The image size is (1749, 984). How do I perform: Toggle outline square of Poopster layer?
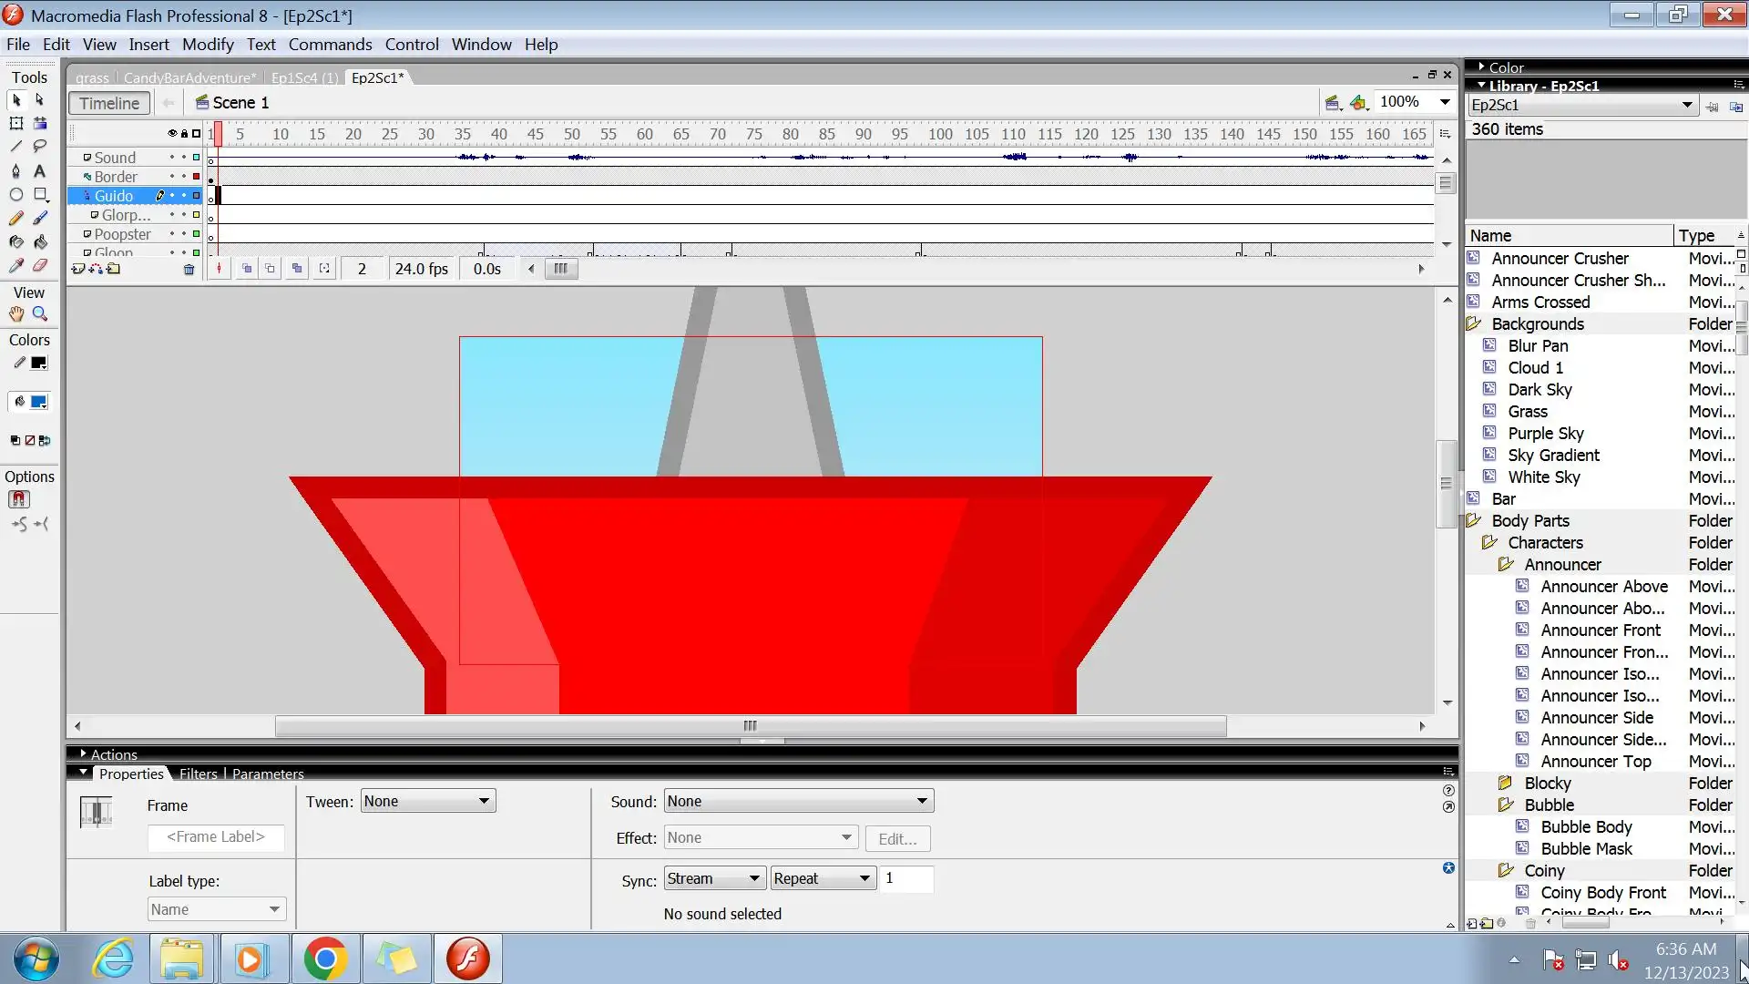(196, 234)
